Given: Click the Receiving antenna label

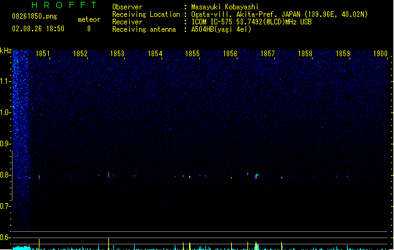Looking at the screenshot, I should click(x=144, y=29).
